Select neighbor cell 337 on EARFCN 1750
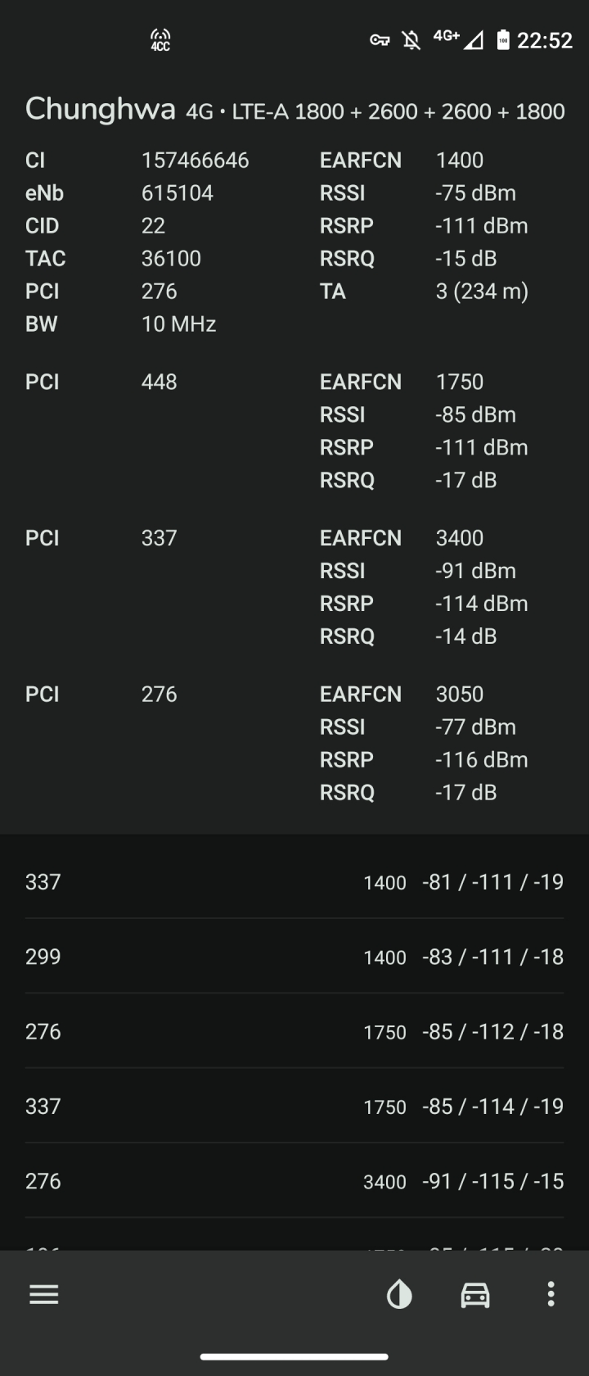Image resolution: width=589 pixels, height=1376 pixels. (x=294, y=1106)
